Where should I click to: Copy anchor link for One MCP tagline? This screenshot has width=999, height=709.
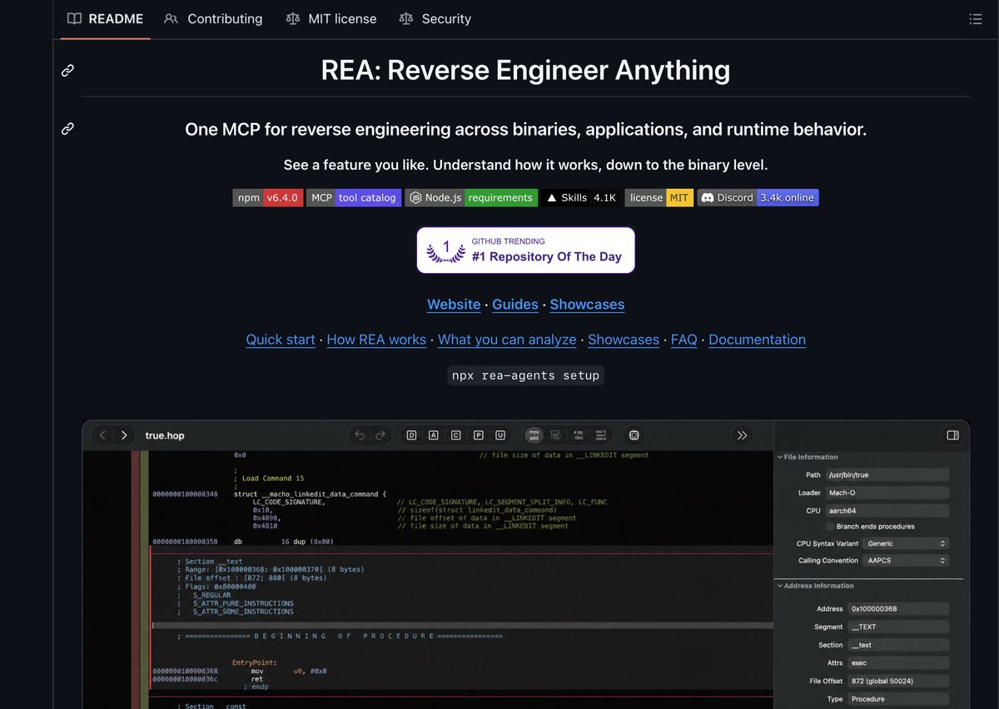tap(68, 129)
